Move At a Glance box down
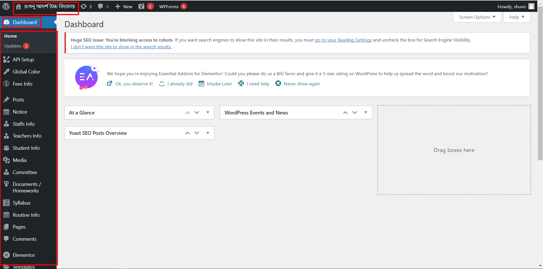The width and height of the screenshot is (543, 269). tap(197, 112)
